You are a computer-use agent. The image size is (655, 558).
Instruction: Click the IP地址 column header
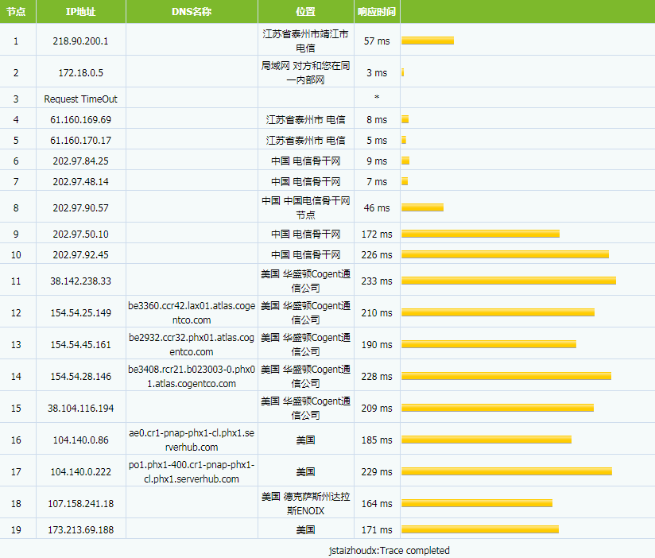(80, 12)
